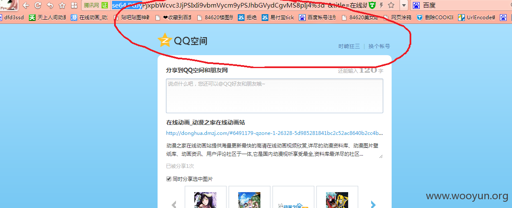The width and height of the screenshot is (512, 208).
Task: Open the 84620美女 bookmark
Action: point(359,18)
